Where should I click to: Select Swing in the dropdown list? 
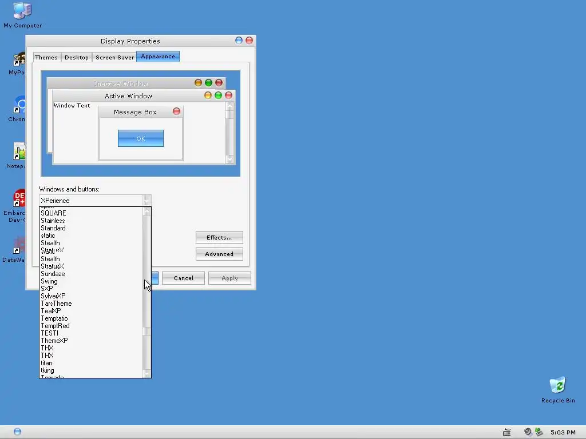(x=91, y=281)
